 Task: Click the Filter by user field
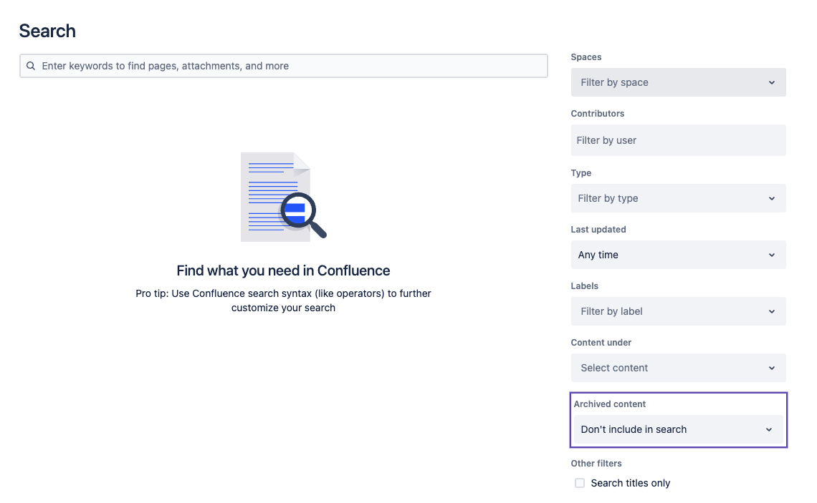click(678, 140)
